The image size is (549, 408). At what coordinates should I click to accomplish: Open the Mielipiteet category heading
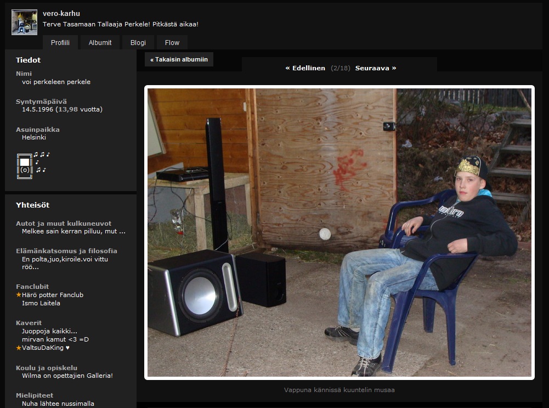click(35, 395)
